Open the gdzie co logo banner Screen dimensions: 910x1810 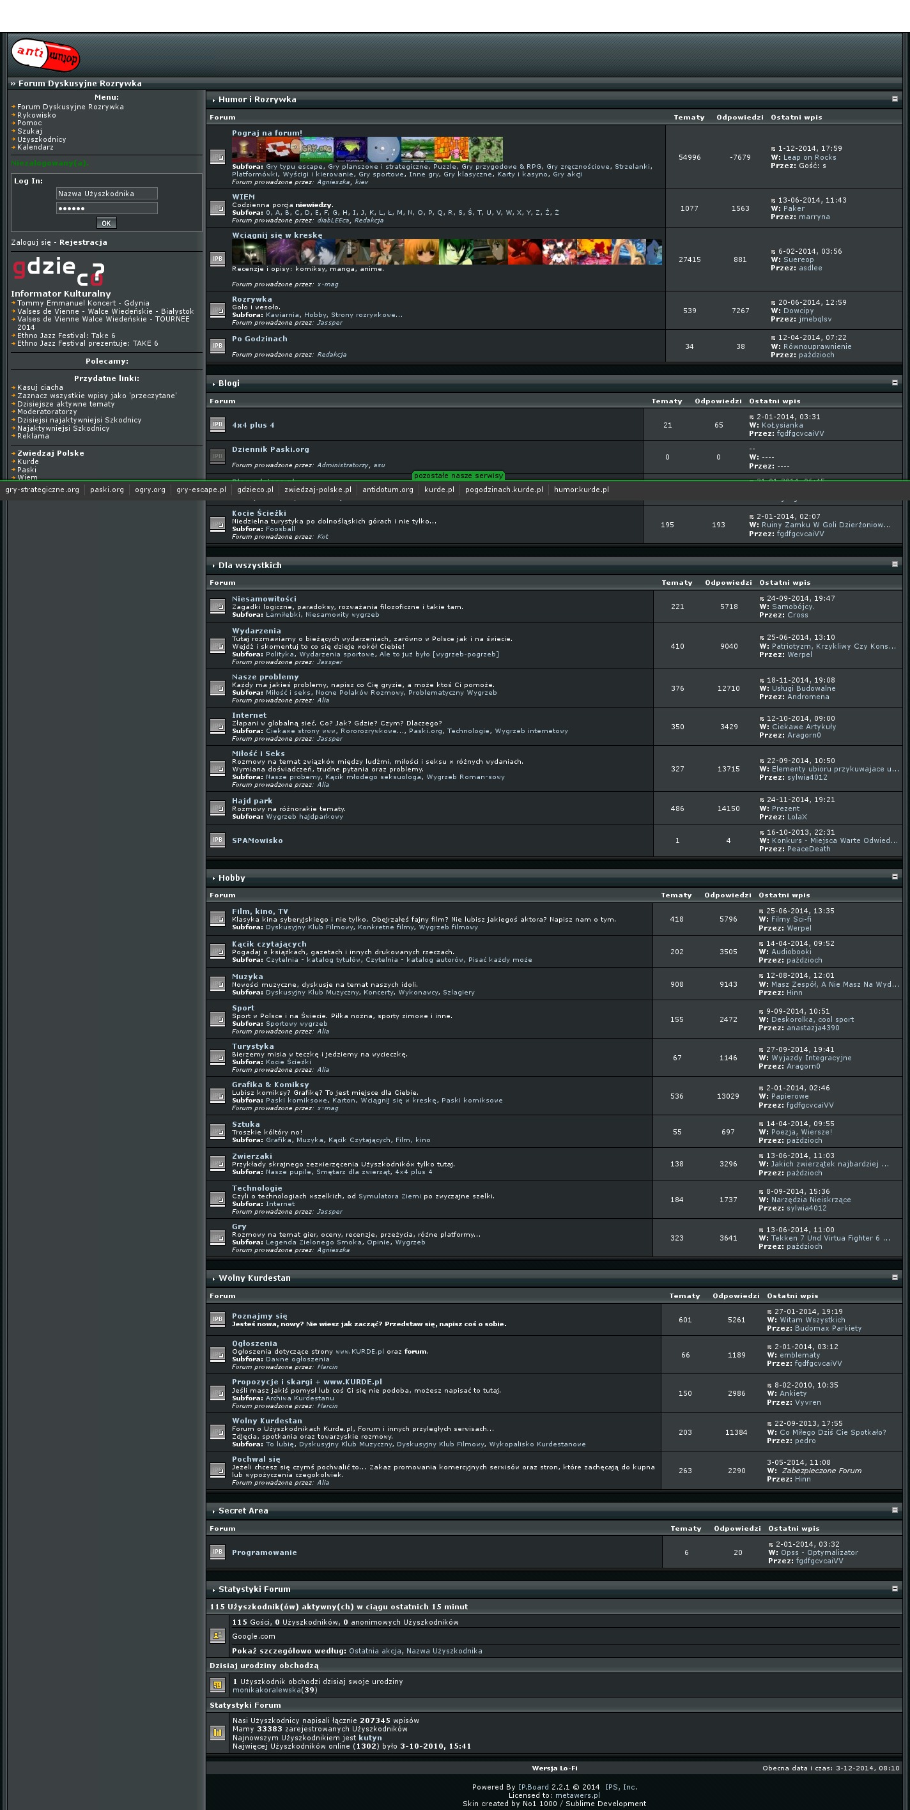click(59, 271)
